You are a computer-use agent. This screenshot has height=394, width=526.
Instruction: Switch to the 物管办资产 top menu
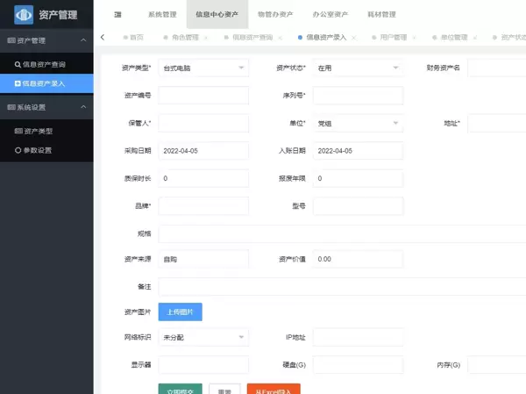pyautogui.click(x=275, y=15)
